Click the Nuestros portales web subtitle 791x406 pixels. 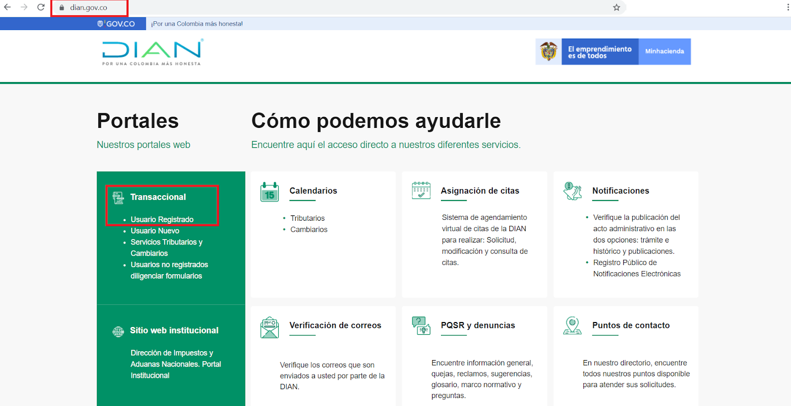click(x=143, y=145)
